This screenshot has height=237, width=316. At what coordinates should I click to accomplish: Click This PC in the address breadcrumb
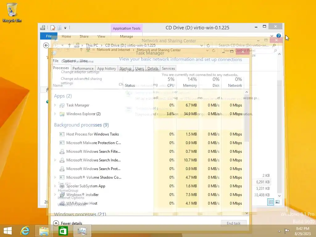92,45
